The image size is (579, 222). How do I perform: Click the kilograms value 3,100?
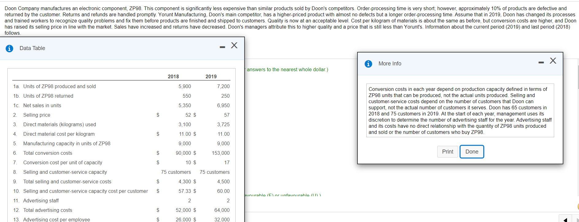[185, 125]
